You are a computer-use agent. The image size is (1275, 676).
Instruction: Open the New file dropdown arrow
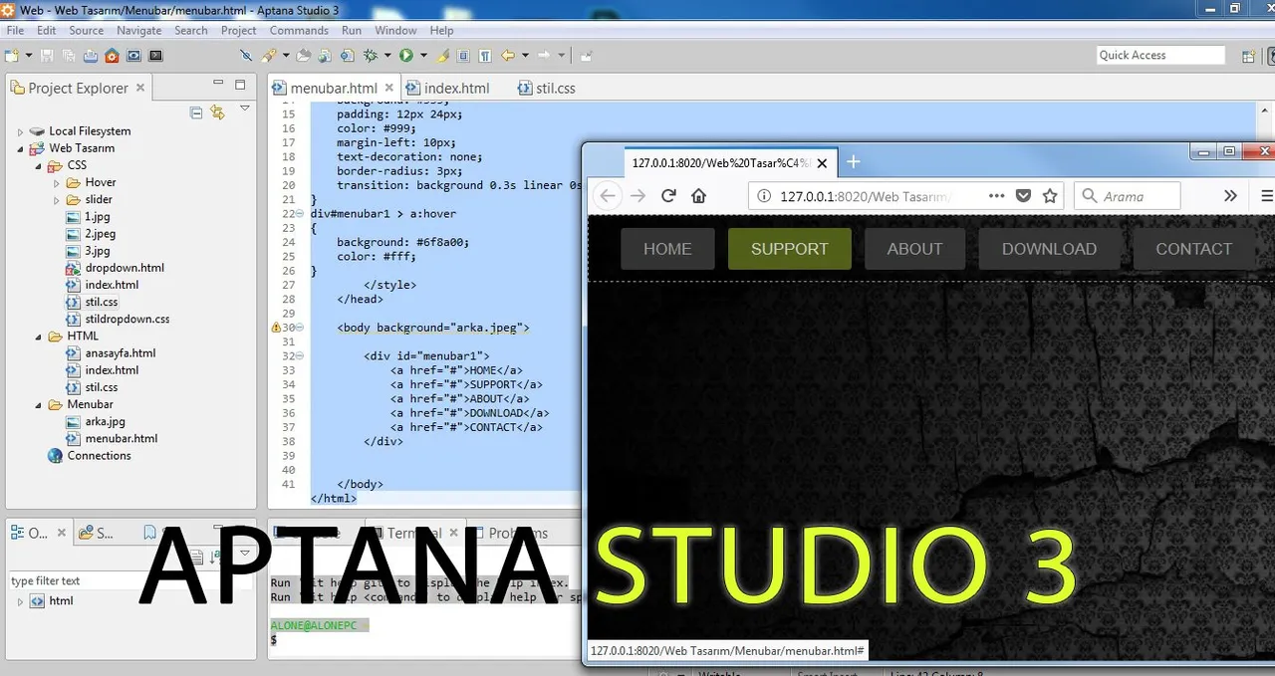click(28, 56)
